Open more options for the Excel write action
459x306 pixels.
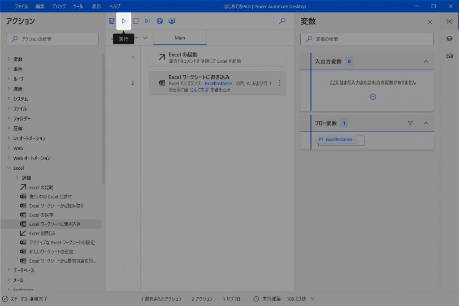280,83
